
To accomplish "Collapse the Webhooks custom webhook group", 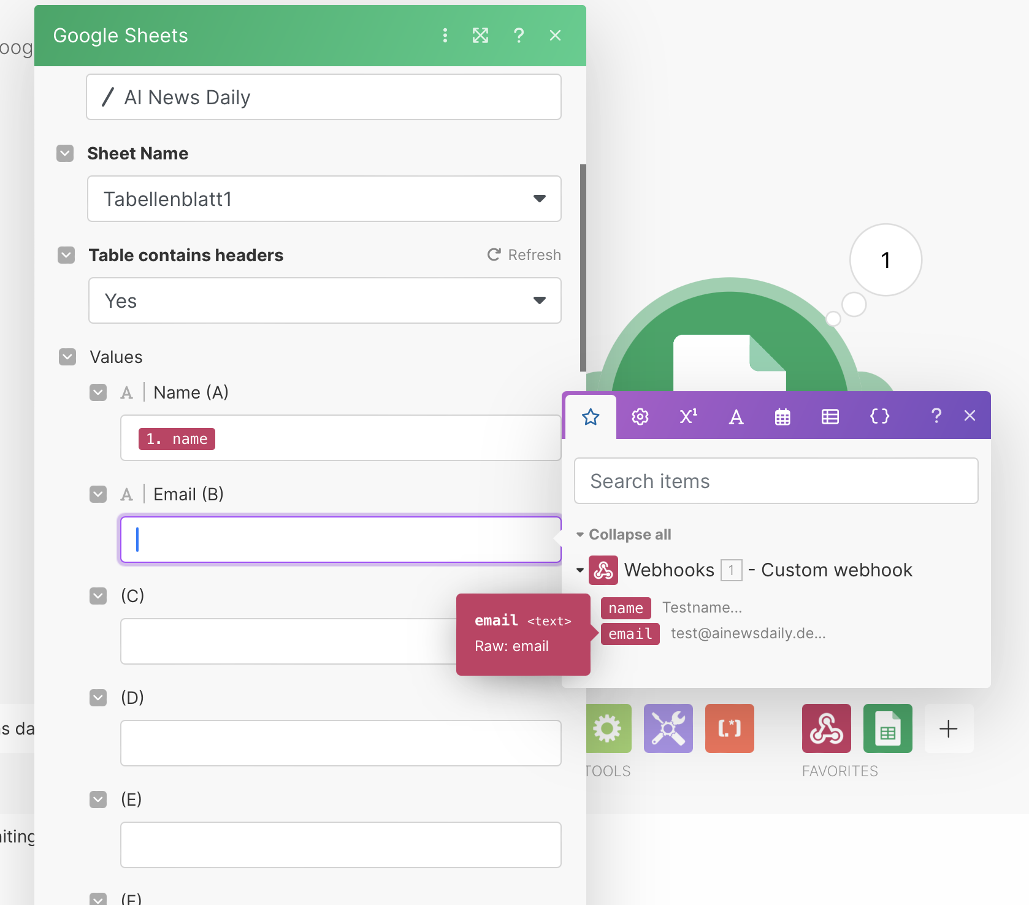I will coord(580,570).
